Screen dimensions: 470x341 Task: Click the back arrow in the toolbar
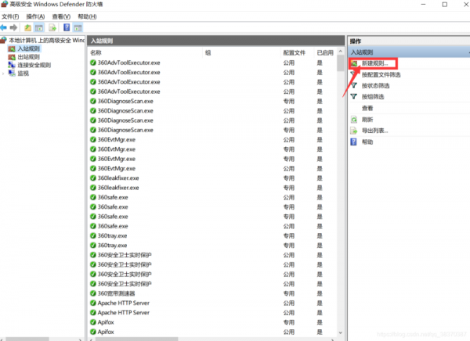5,27
